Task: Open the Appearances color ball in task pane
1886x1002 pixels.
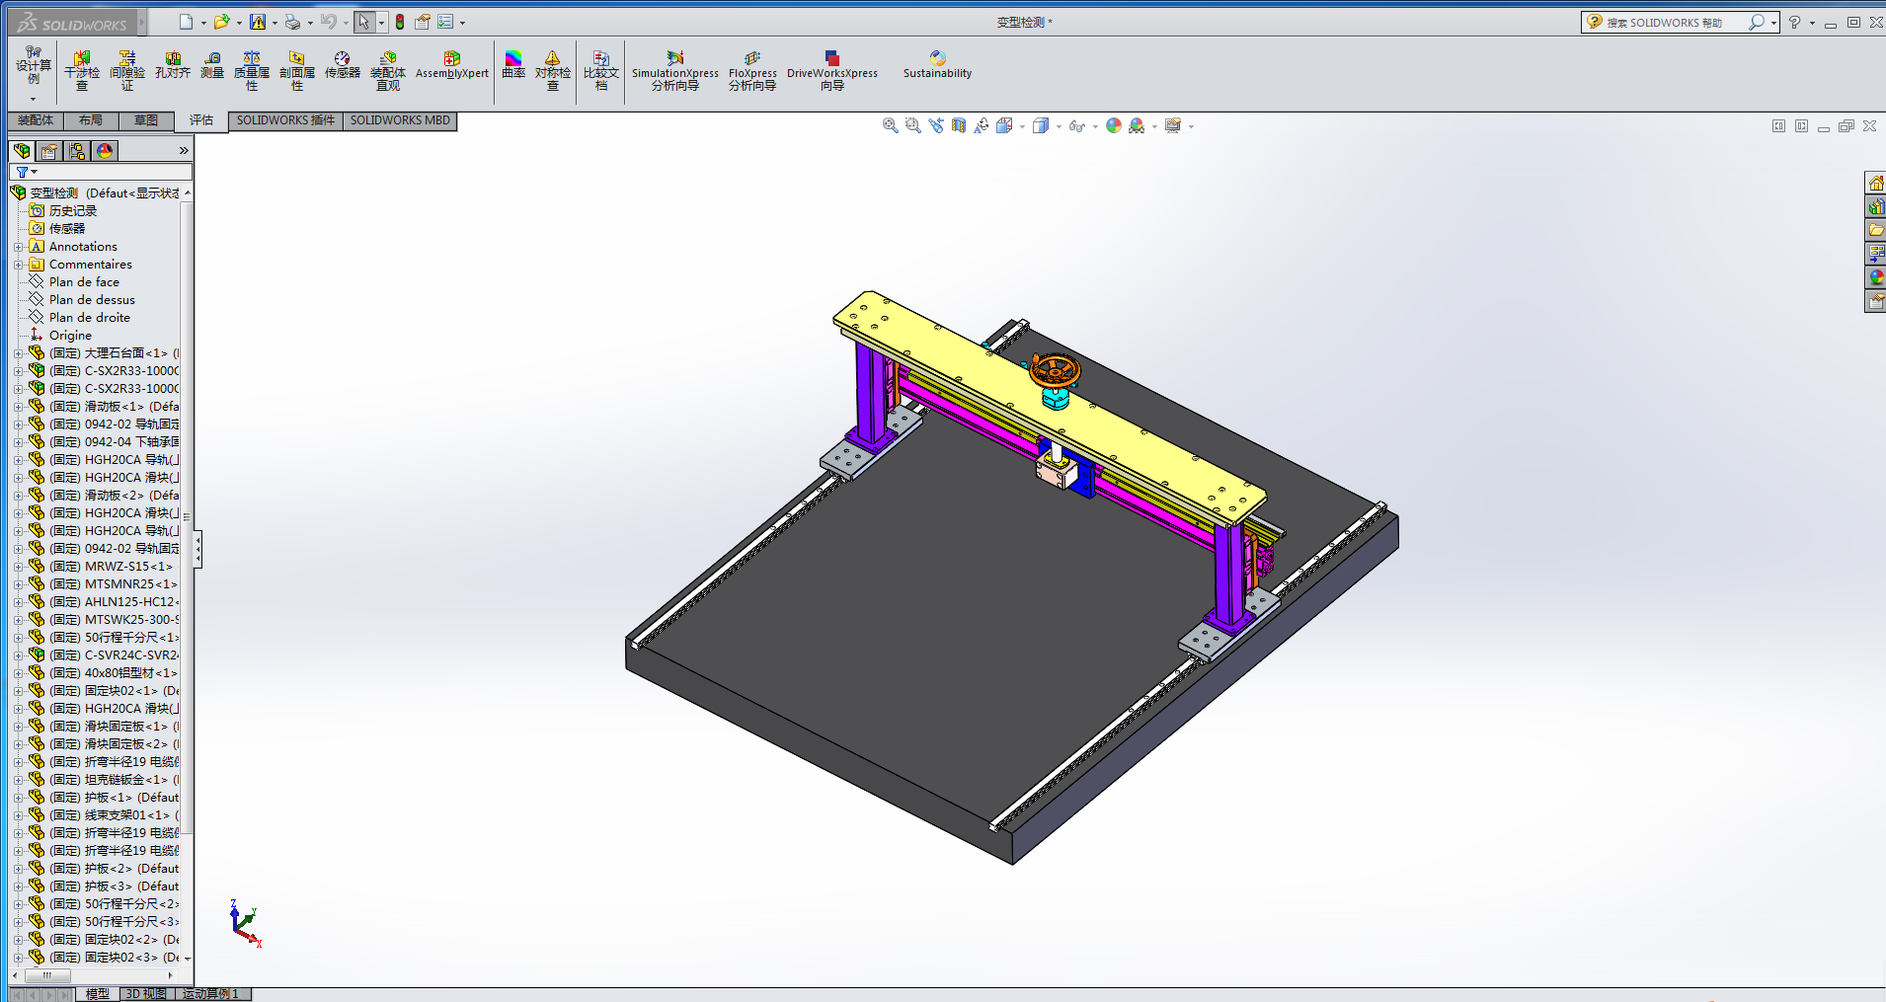Action: pos(1875,277)
